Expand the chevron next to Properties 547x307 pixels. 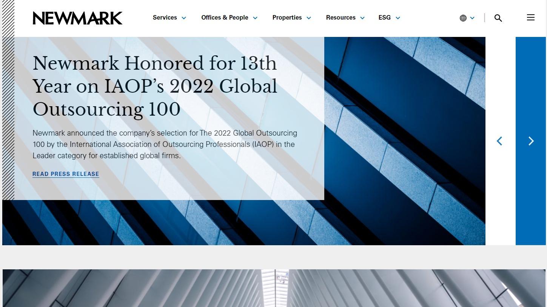pos(309,18)
